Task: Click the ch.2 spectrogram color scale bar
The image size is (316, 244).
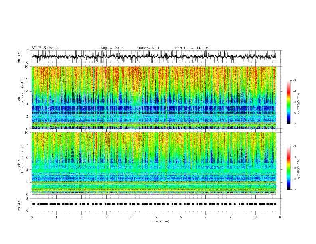Action: click(288, 168)
